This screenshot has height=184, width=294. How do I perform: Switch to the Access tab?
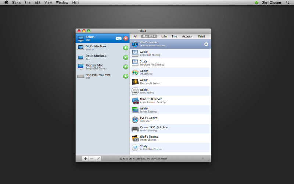(187, 36)
